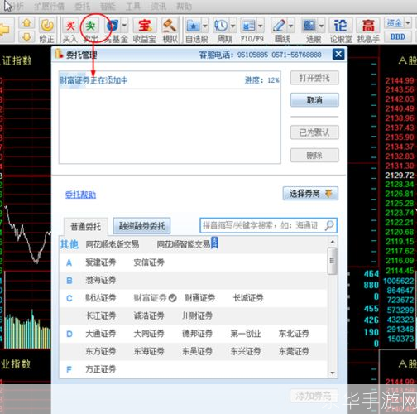The width and height of the screenshot is (417, 414).
Task: Open the 委托帮助 link
Action: 80,195
